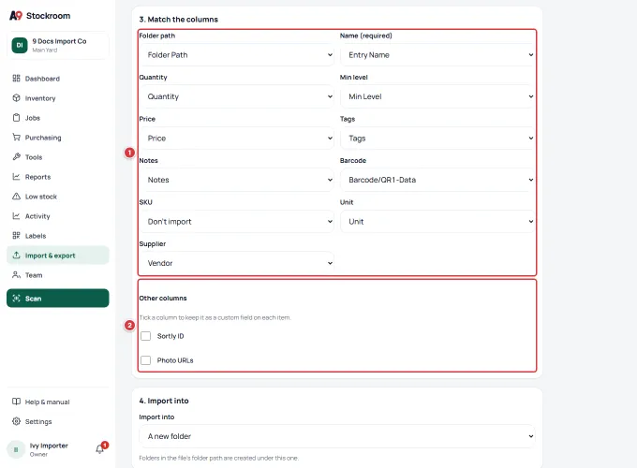The image size is (637, 468).
Task: Open notifications bell icon
Action: [x=100, y=449]
